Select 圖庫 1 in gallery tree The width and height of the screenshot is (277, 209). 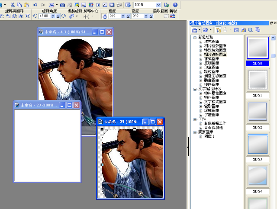click(209, 136)
